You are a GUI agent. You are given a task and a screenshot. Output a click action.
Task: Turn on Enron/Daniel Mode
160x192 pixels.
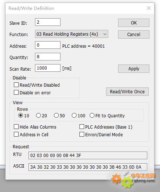[82, 134]
